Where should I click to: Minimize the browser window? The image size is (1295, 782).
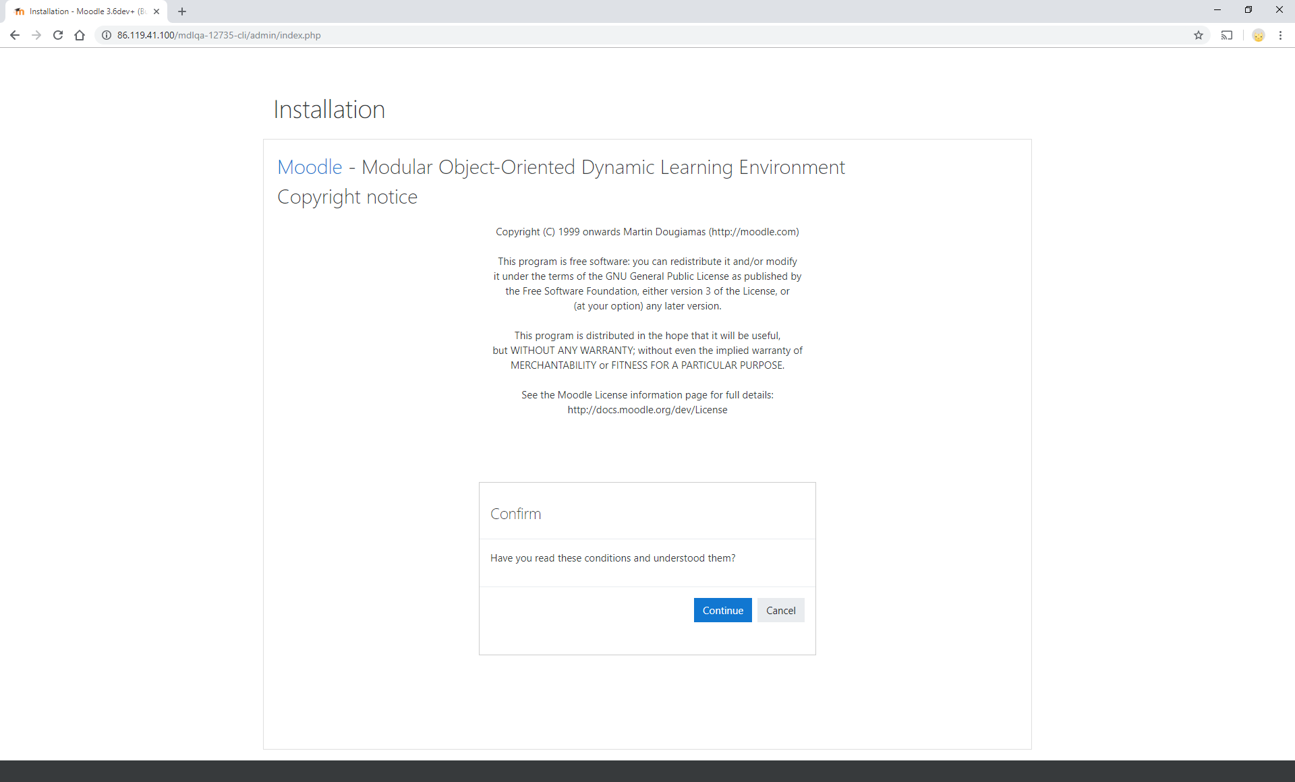click(1217, 10)
